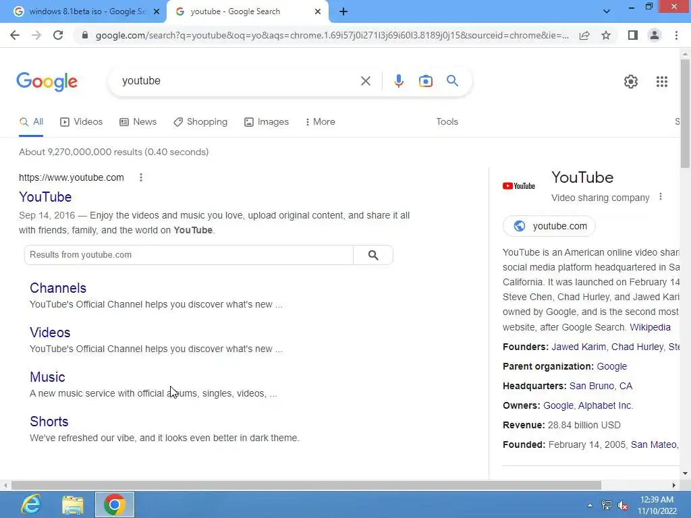Screen dimensions: 691x518
Task: Switch to Shopping results
Action: point(200,122)
